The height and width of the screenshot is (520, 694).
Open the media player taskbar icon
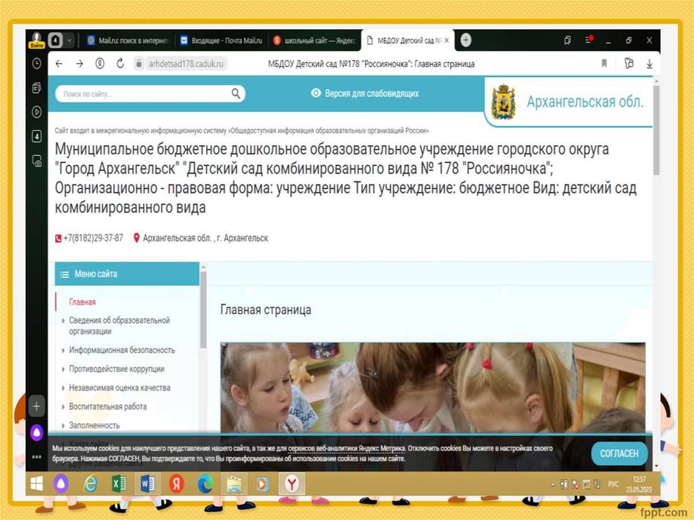point(262,484)
